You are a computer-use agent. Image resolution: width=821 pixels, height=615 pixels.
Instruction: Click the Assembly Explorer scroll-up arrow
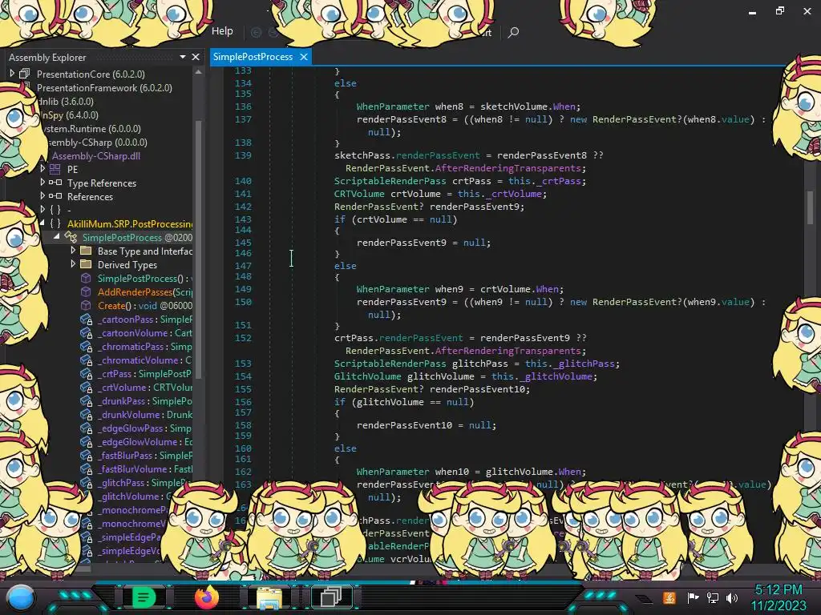tap(198, 73)
